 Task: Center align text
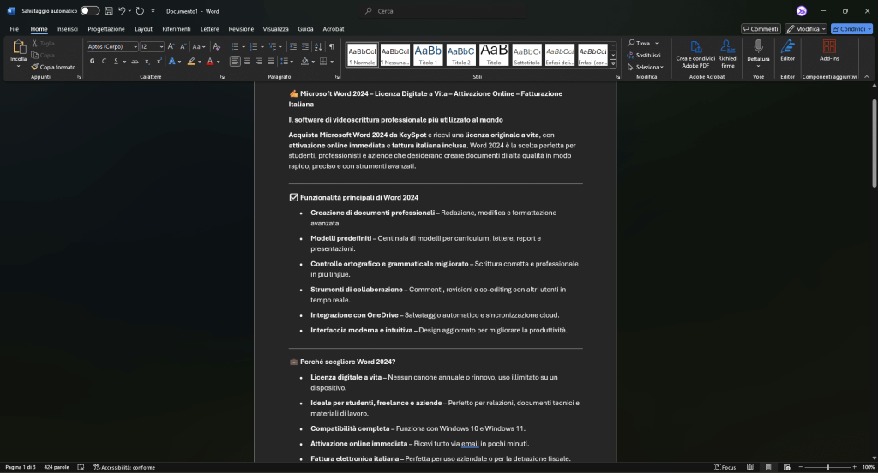(x=247, y=61)
